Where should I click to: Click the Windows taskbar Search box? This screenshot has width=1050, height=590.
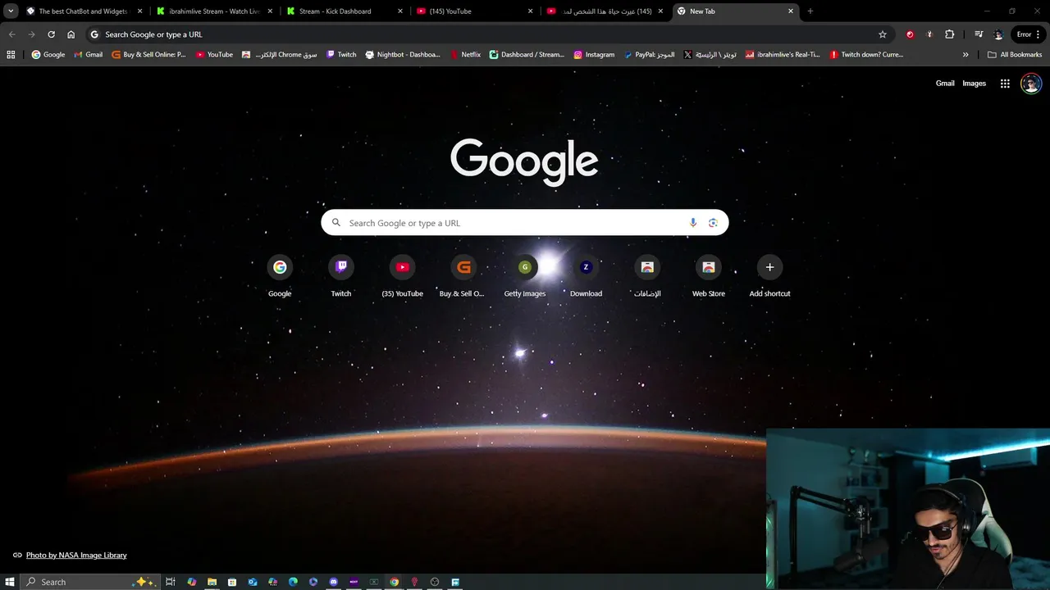coord(89,582)
